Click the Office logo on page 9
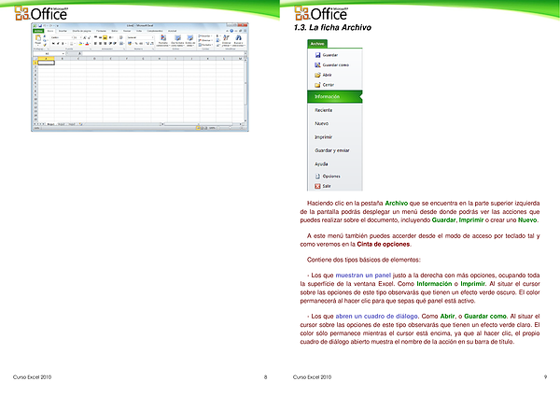This screenshot has width=560, height=396. click(x=321, y=14)
